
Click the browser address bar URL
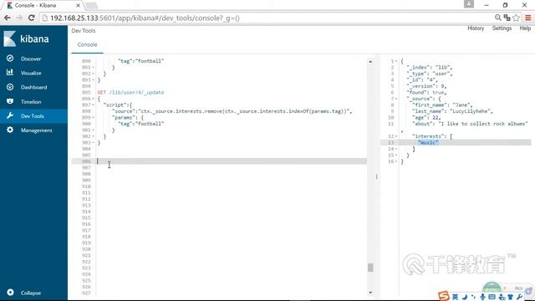tap(145, 18)
